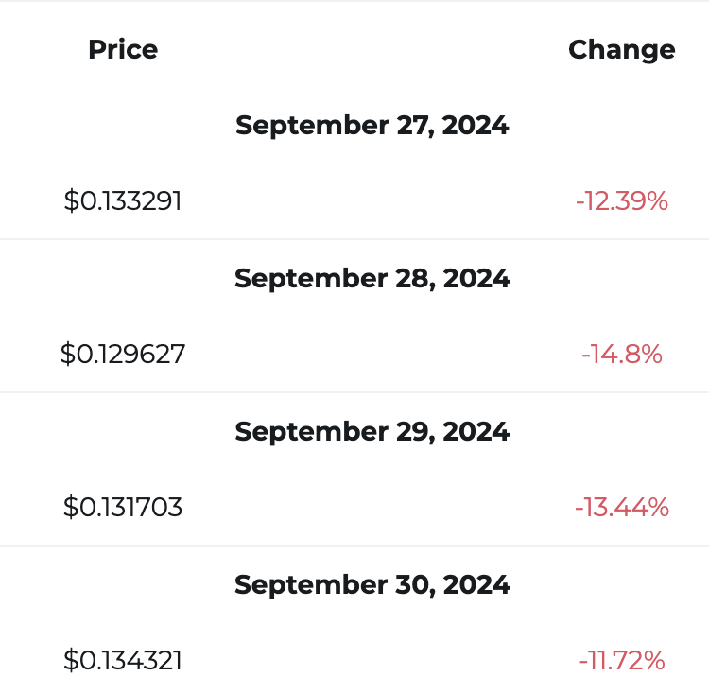Click the $0.129627 price value
The height and width of the screenshot is (694, 709).
tap(123, 354)
